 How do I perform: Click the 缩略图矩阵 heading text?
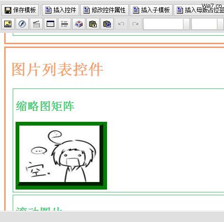click(x=45, y=106)
